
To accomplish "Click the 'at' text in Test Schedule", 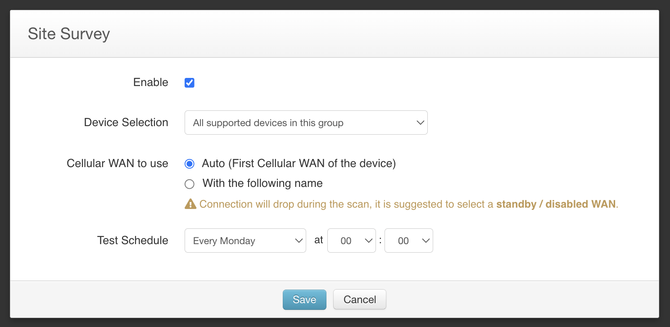I will click(319, 240).
